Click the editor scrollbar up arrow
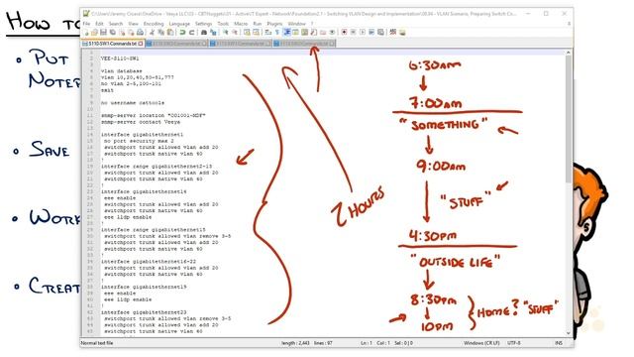 (568, 53)
